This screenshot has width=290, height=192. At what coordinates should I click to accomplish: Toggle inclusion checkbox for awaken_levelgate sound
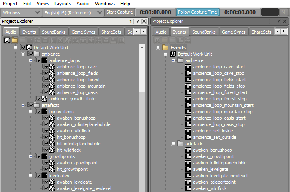click(x=46, y=182)
